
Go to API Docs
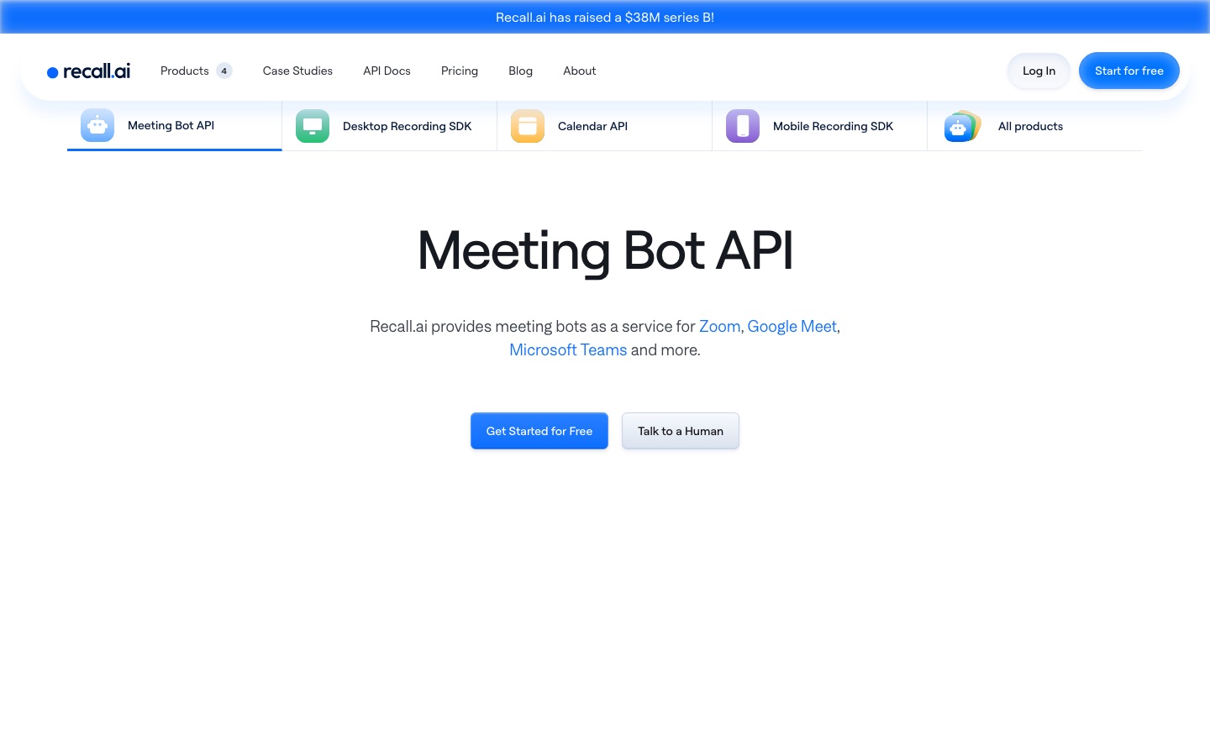coord(387,71)
